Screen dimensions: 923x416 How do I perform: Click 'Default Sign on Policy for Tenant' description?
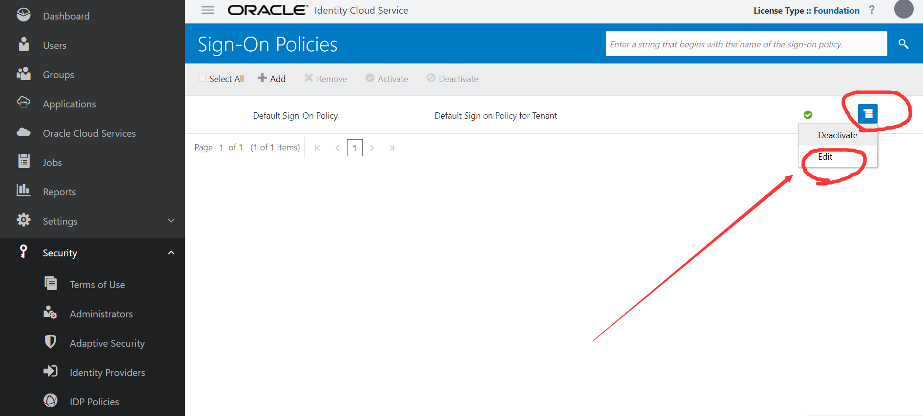[496, 116]
